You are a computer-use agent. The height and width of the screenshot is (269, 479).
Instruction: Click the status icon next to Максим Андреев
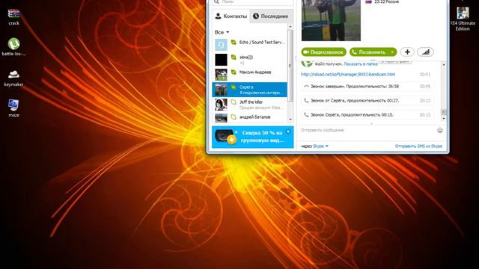pyautogui.click(x=234, y=72)
